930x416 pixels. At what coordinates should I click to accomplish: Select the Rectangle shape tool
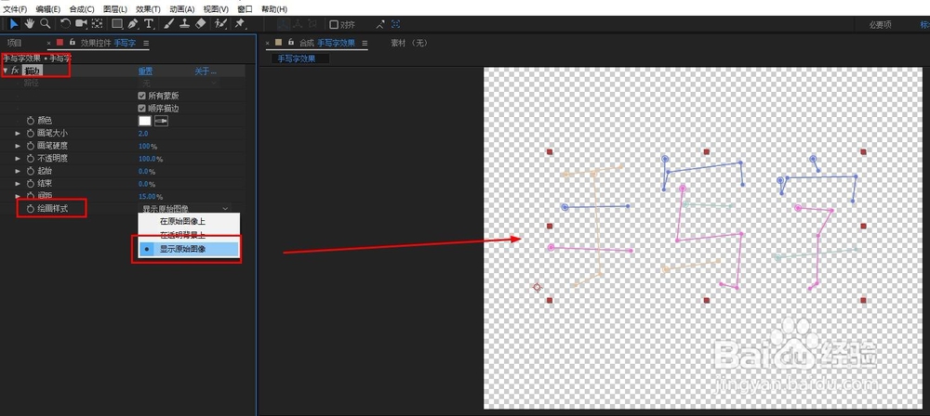[x=117, y=24]
